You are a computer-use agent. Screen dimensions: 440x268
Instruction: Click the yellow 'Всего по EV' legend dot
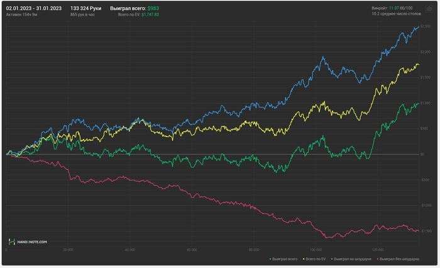[304, 258]
